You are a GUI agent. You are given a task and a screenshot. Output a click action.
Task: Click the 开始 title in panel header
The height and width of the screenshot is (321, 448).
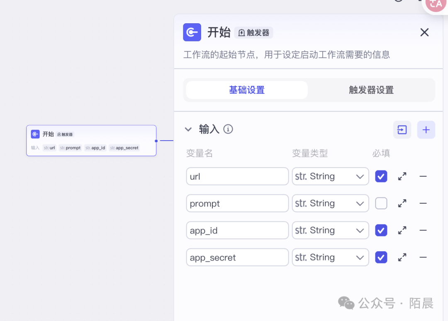219,32
